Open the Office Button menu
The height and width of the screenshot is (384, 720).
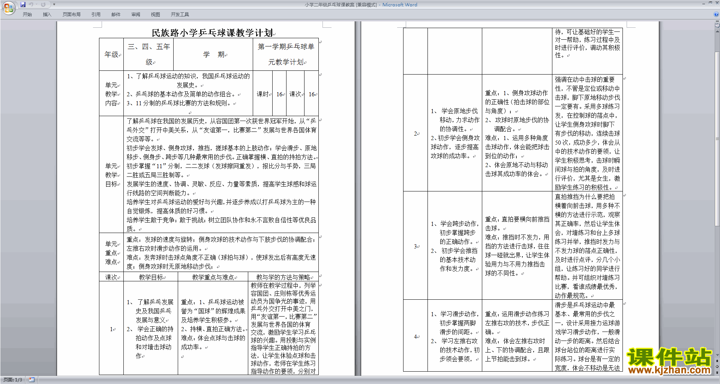[8, 8]
